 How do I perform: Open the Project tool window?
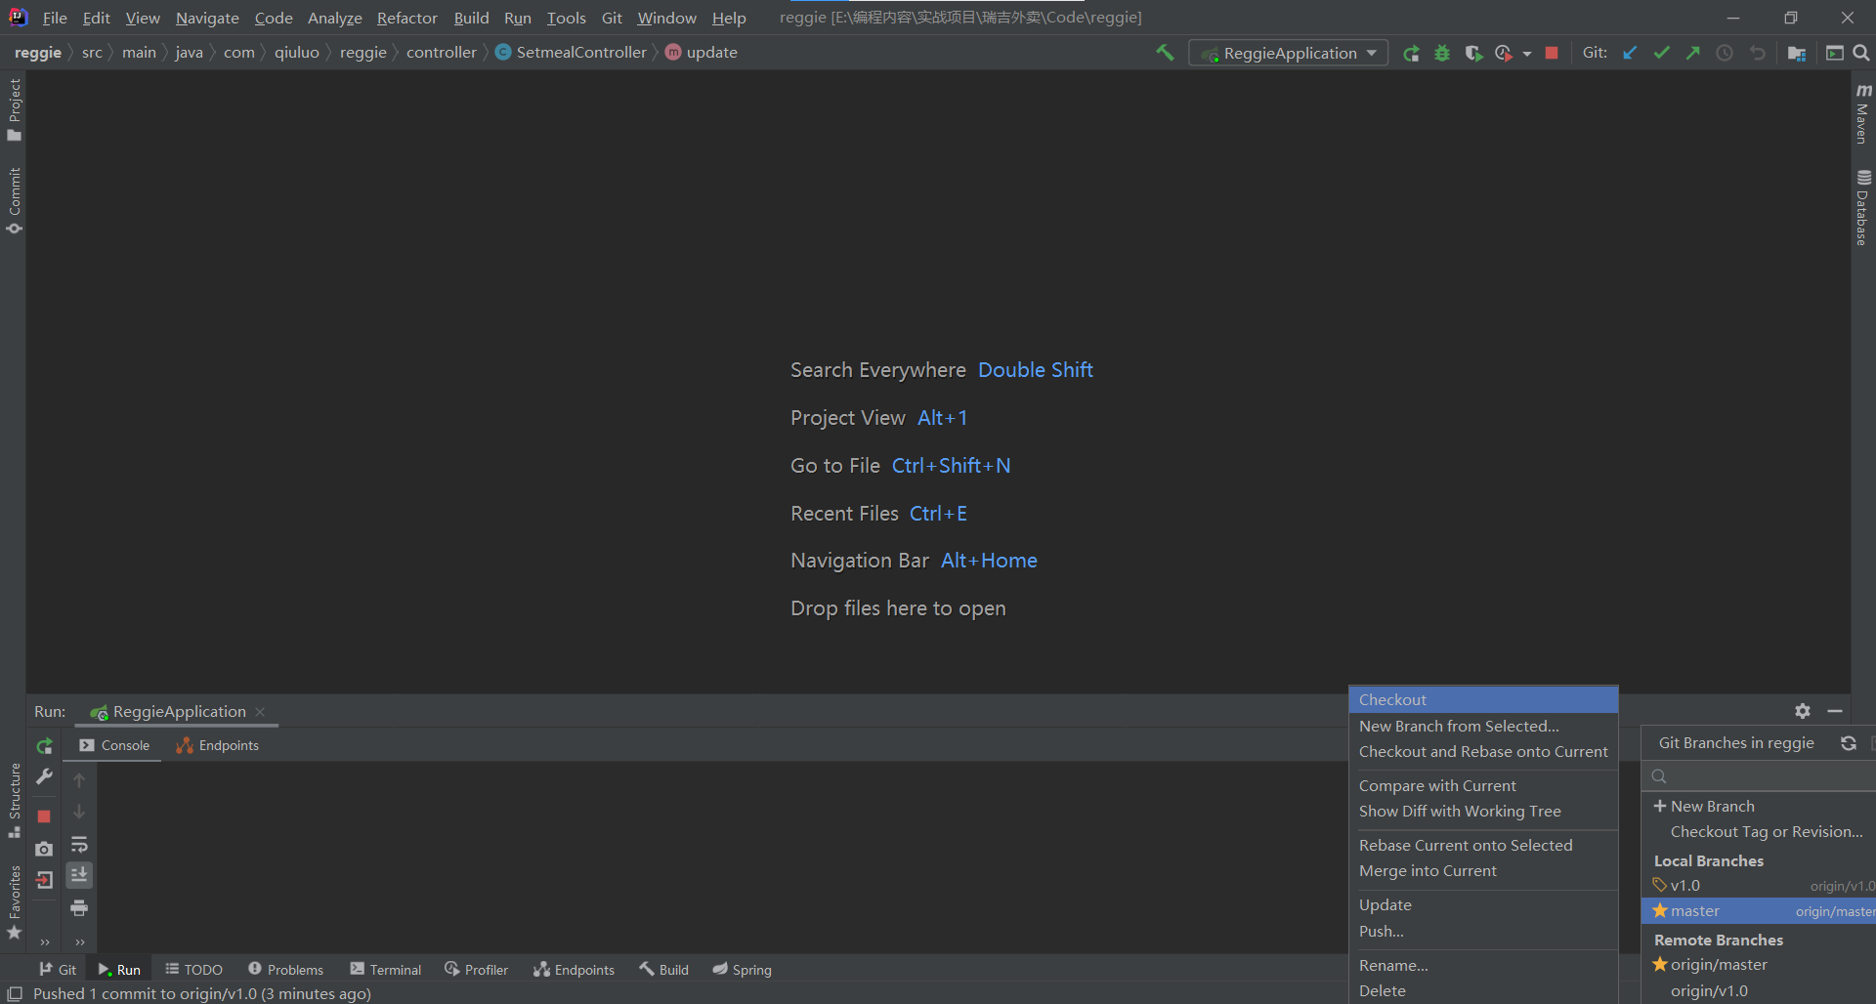(14, 109)
